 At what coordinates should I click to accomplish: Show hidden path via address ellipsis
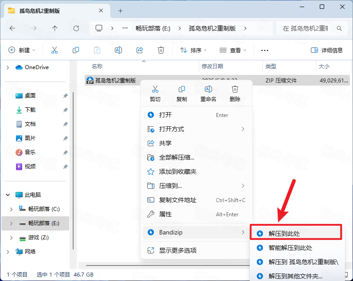(x=125, y=28)
